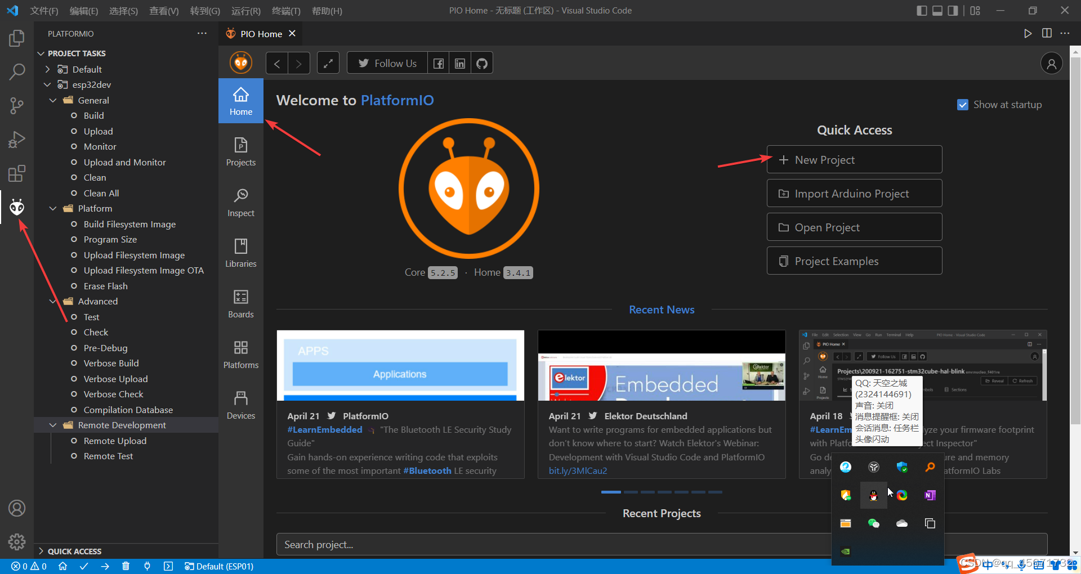Screen dimensions: 1081x574
Task: Select the PlatformIO alien icon in activity bar
Action: (17, 207)
